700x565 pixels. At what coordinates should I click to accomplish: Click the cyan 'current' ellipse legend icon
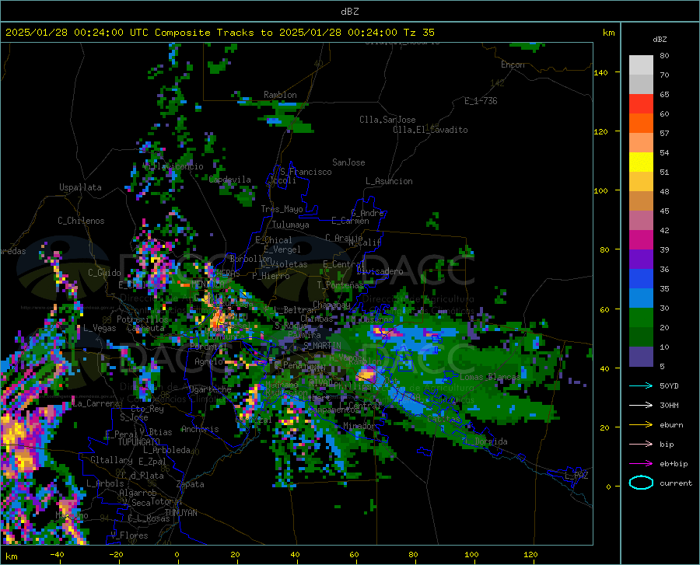(641, 483)
